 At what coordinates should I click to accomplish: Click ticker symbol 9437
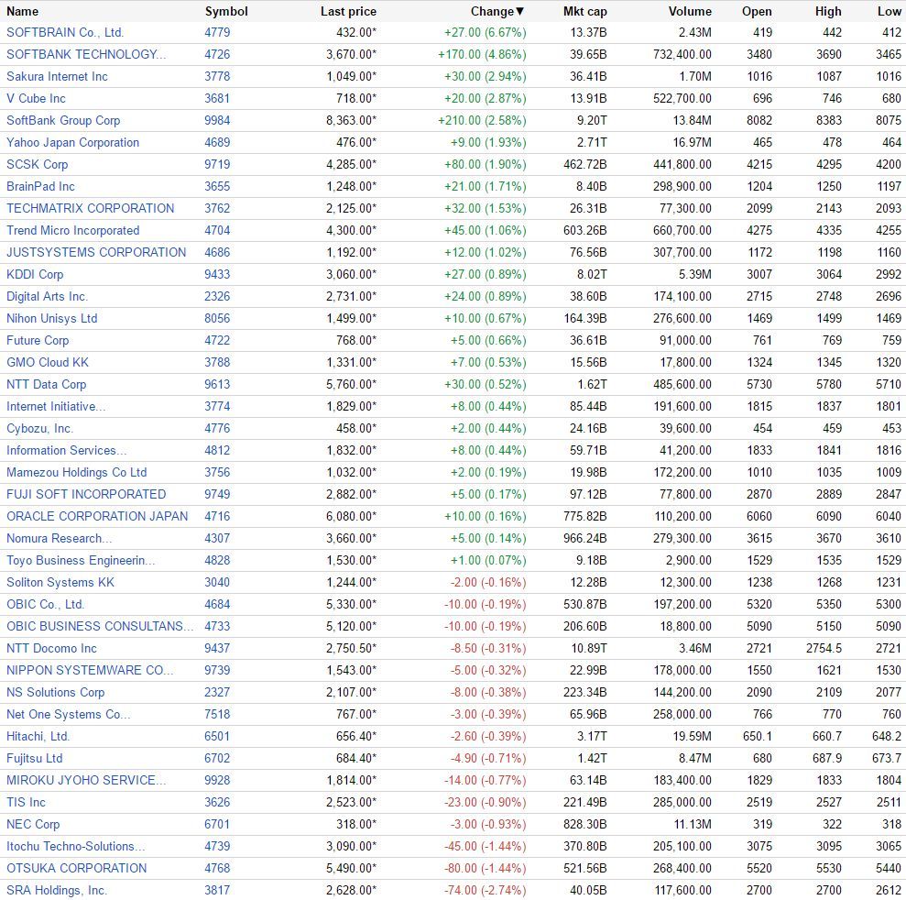tap(217, 647)
